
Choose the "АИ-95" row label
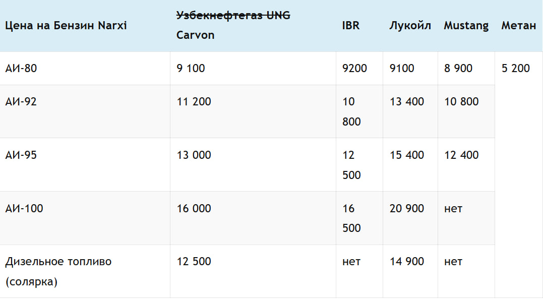coord(21,155)
